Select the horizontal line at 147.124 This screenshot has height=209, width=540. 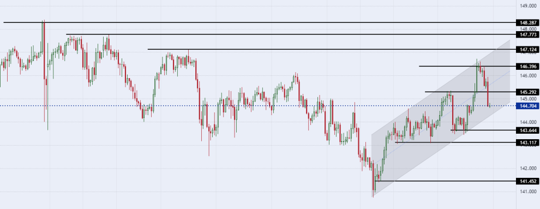332,49
